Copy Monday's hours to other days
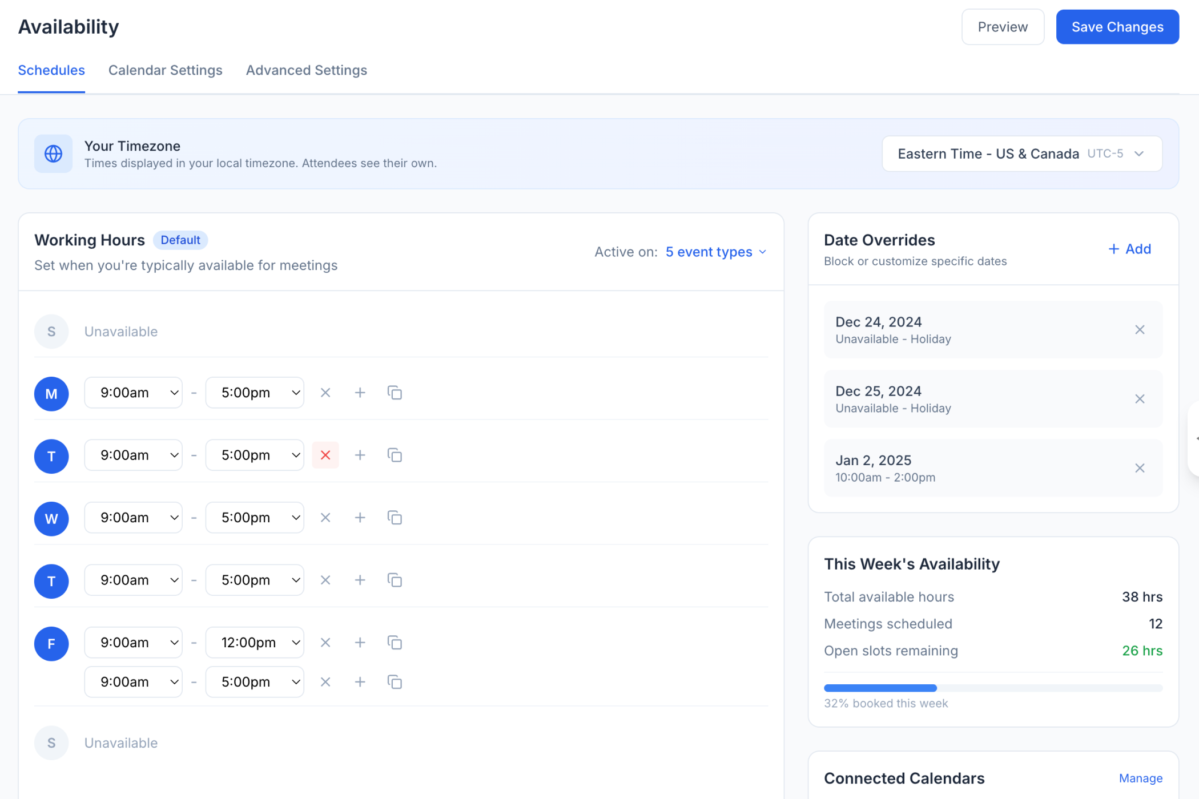 pos(395,393)
